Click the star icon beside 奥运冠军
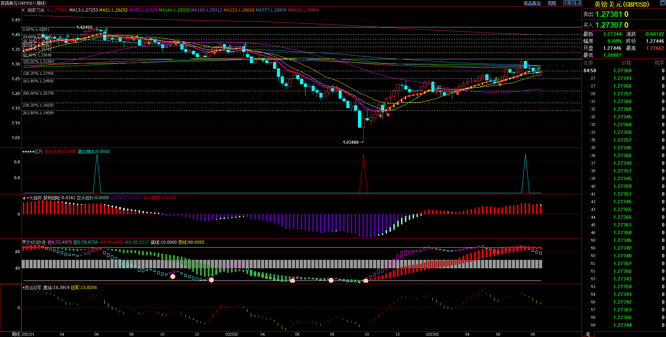 point(24,288)
